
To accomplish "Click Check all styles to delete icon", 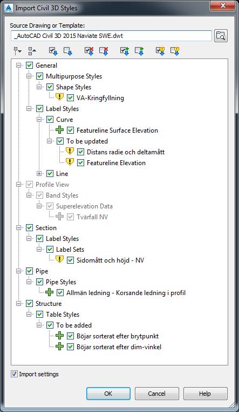I will 89,51.
